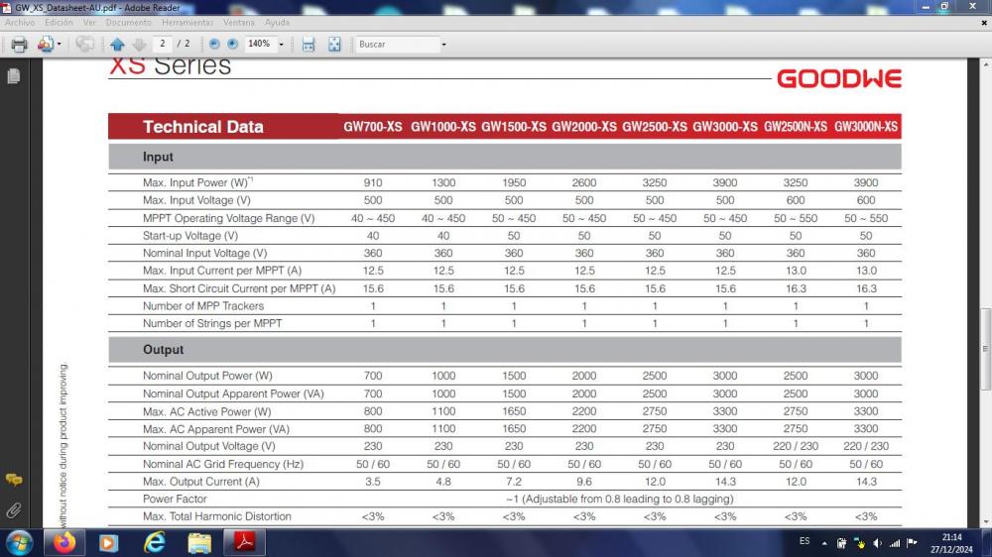This screenshot has width=992, height=557.
Task: Click the Print icon in toolbar
Action: click(19, 45)
